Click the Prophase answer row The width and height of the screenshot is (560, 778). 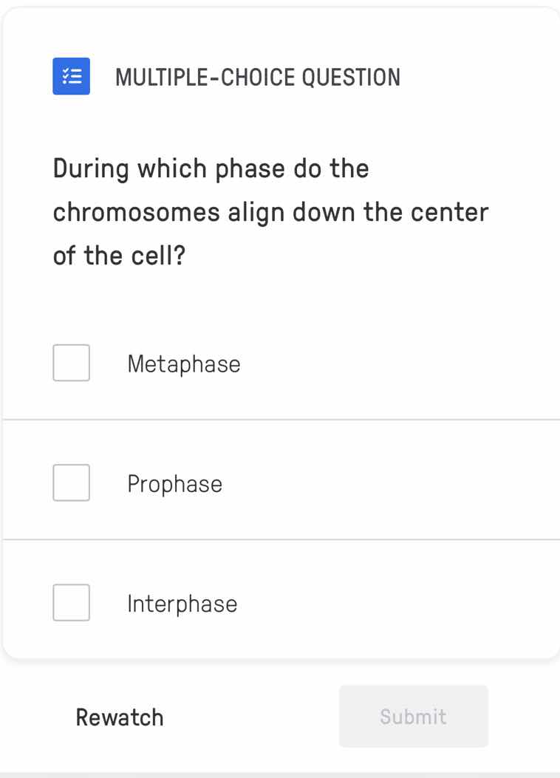tap(280, 482)
